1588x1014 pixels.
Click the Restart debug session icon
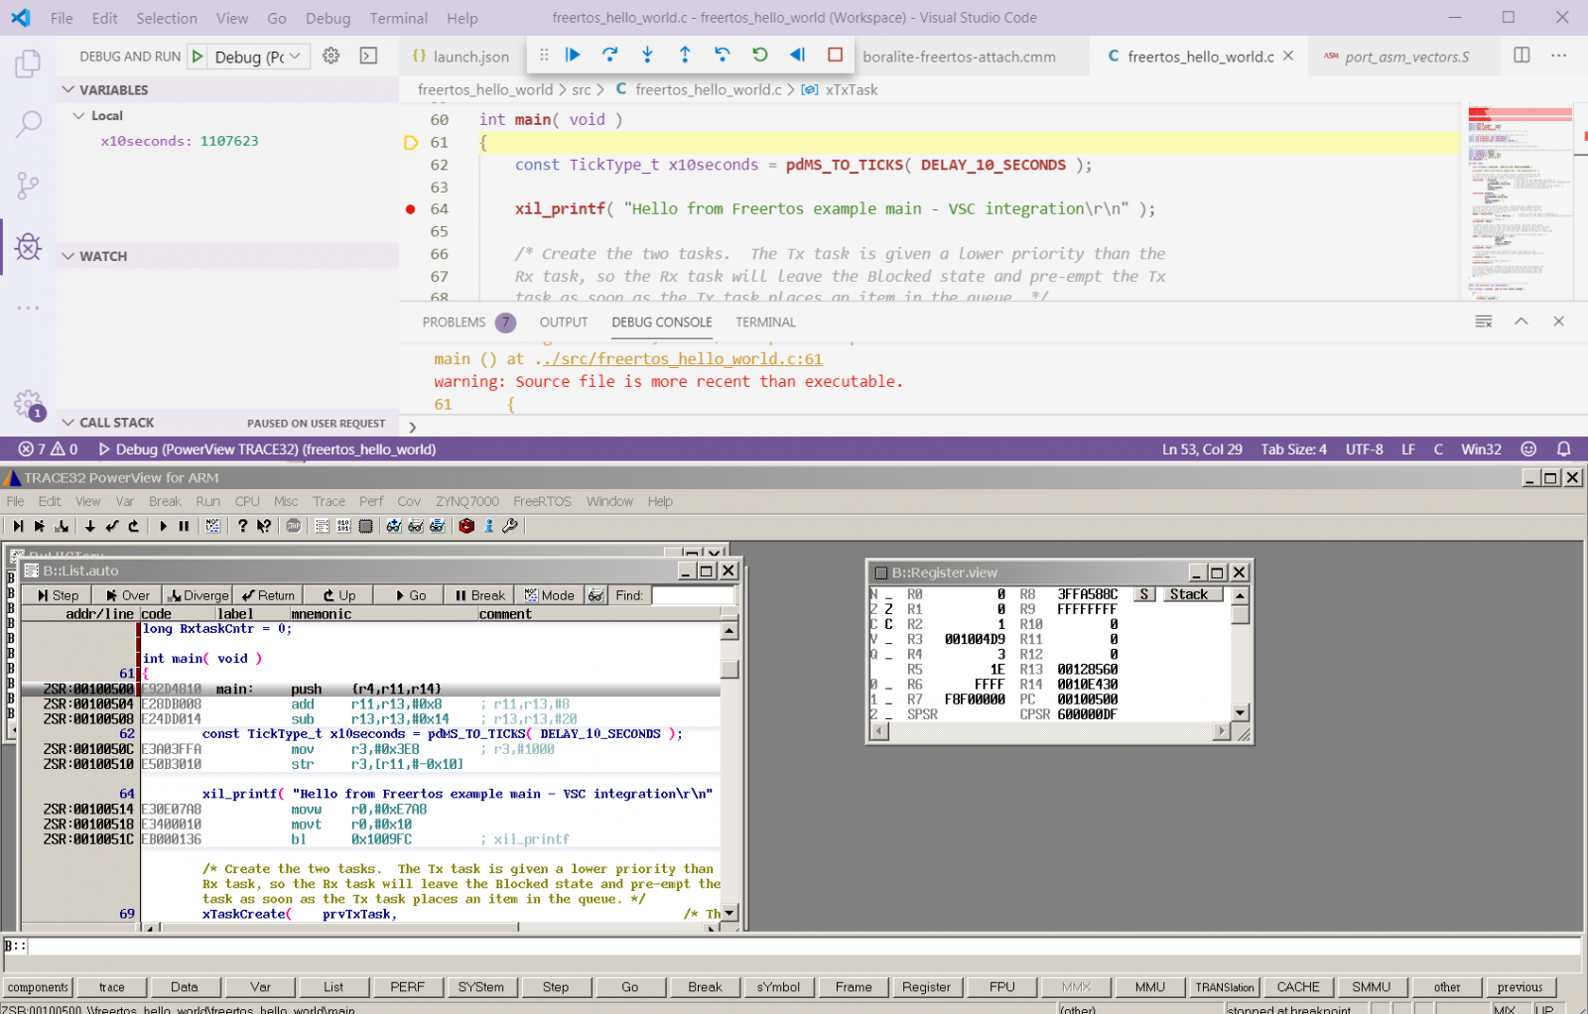[759, 56]
